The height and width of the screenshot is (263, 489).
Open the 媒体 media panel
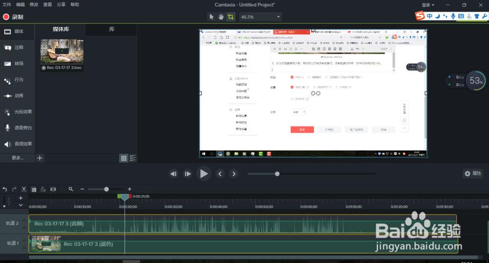(18, 31)
